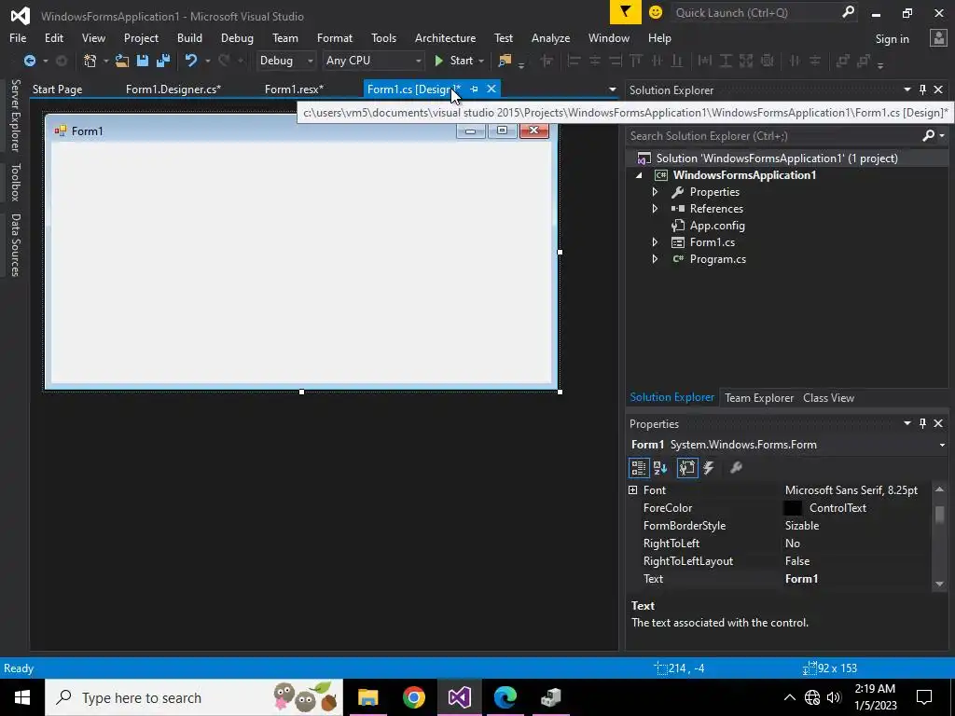The width and height of the screenshot is (955, 716).
Task: Open the Build menu
Action: point(189,37)
